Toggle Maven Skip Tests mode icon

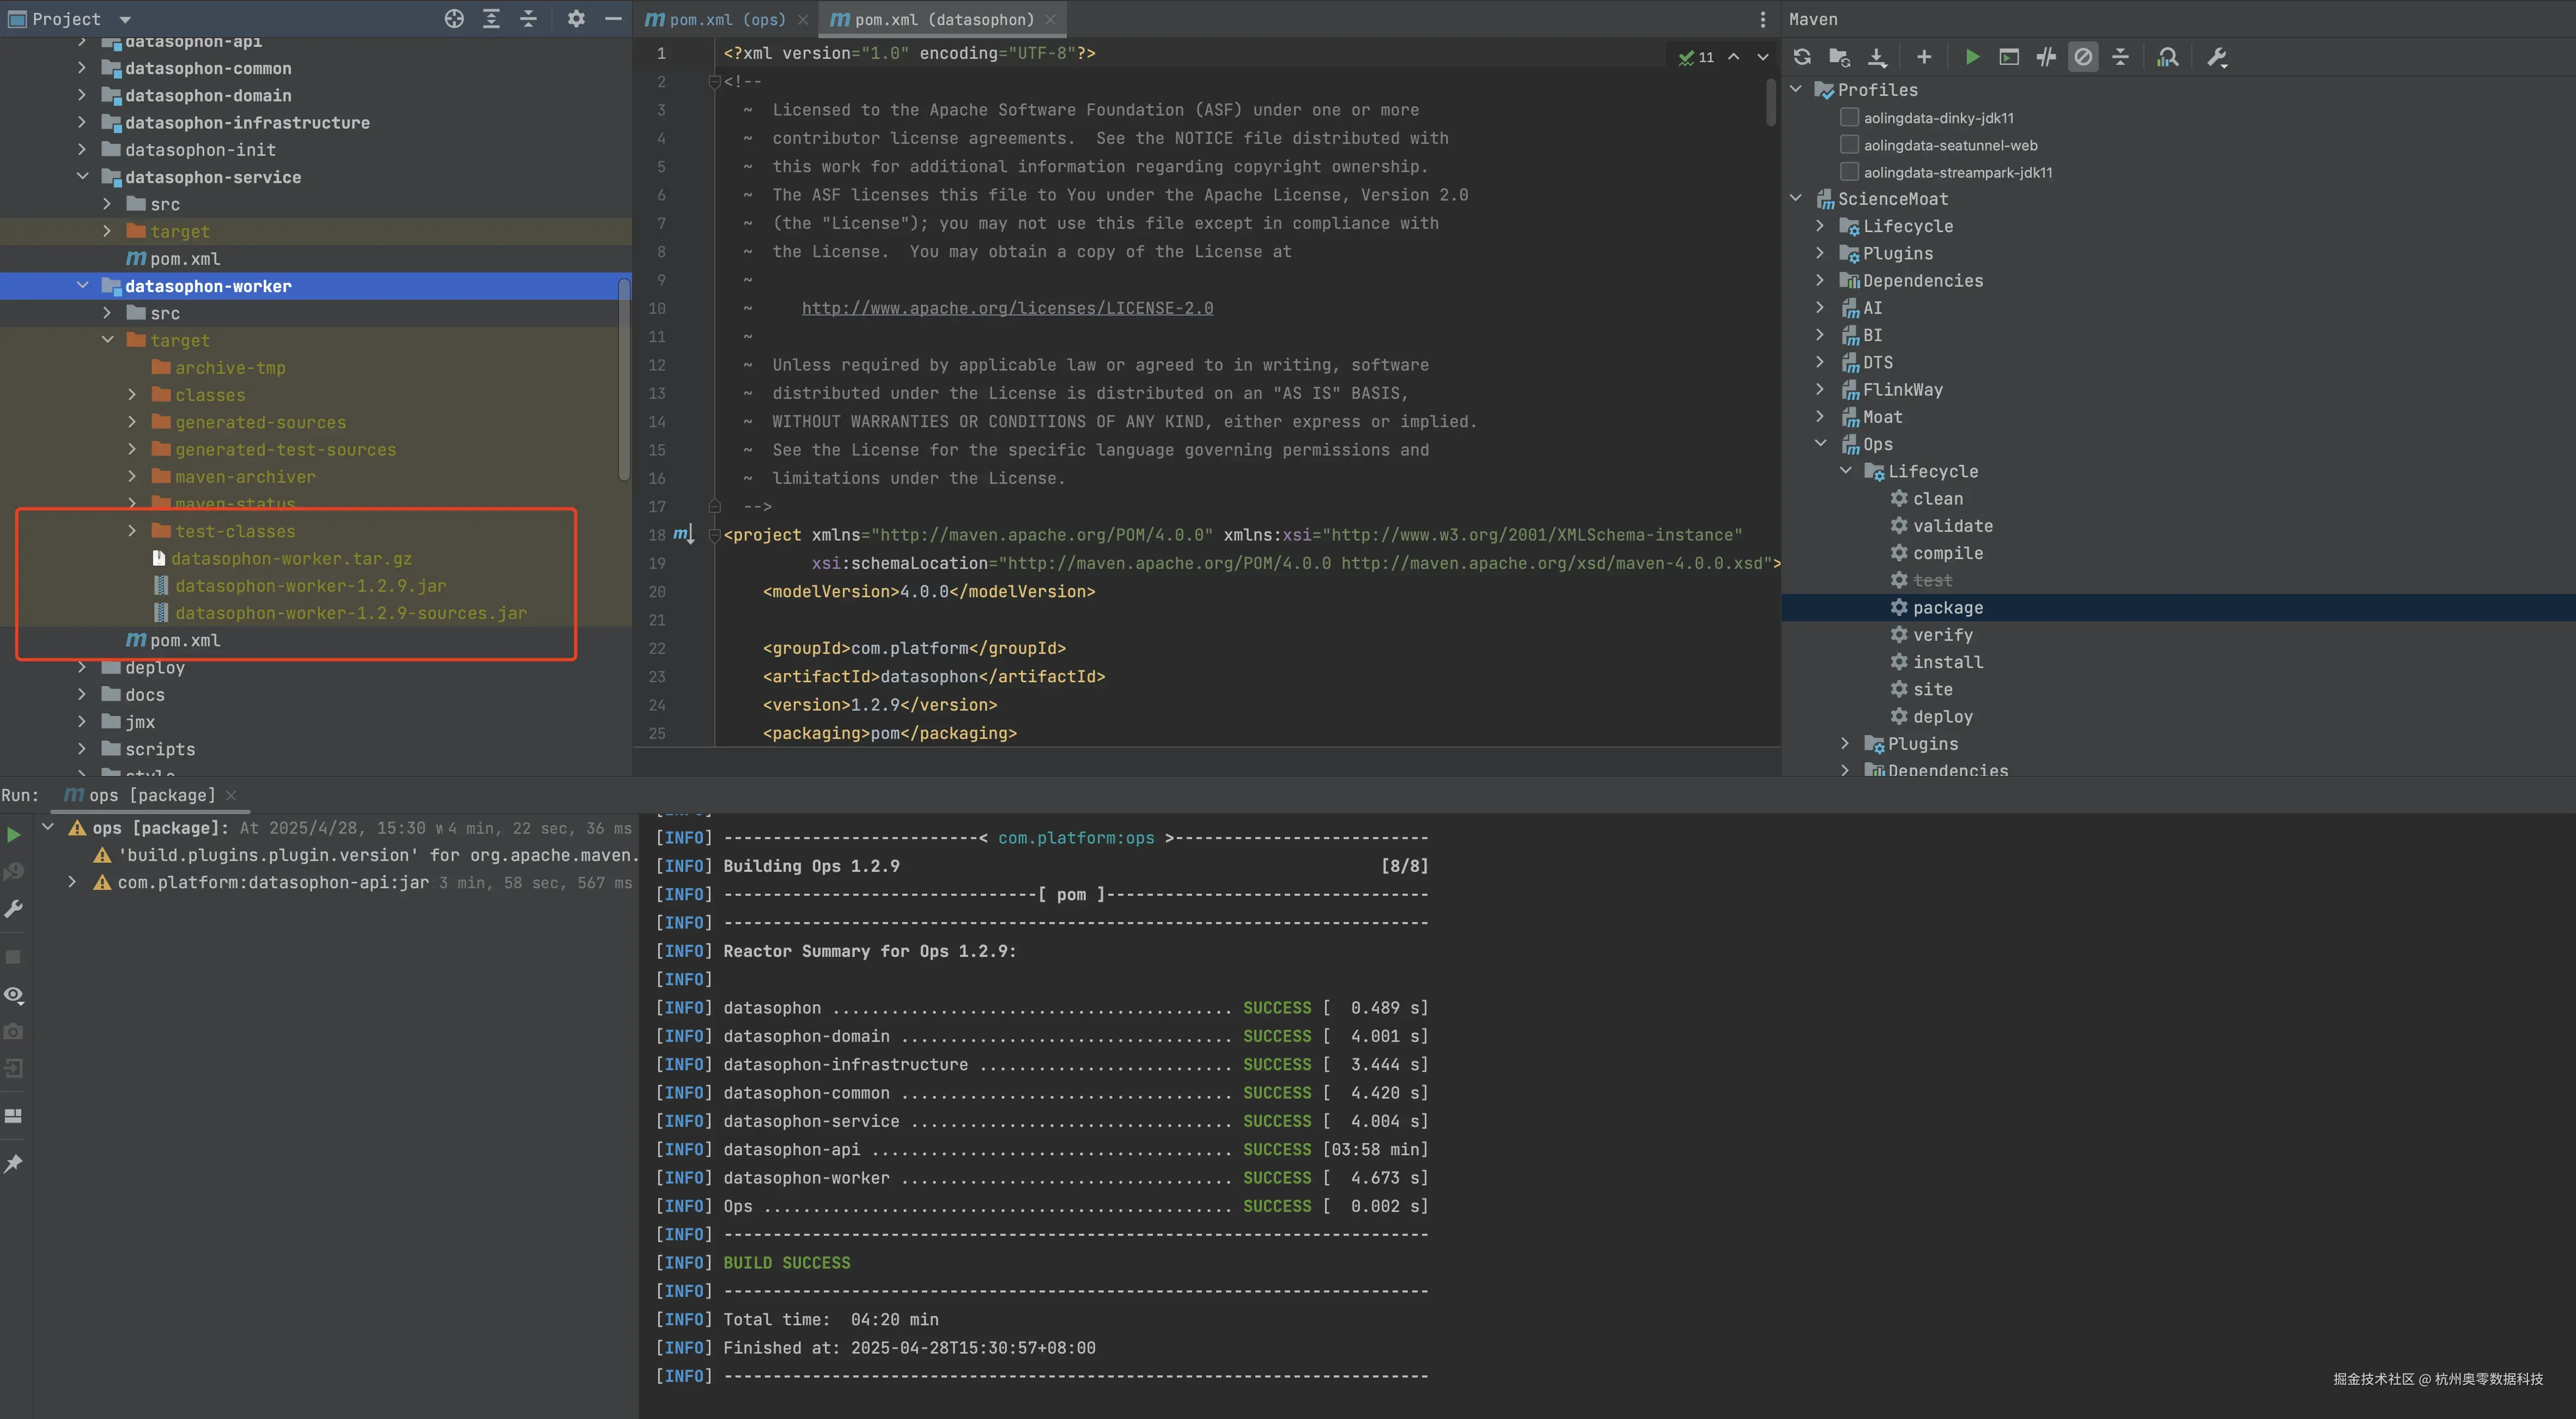point(2083,57)
